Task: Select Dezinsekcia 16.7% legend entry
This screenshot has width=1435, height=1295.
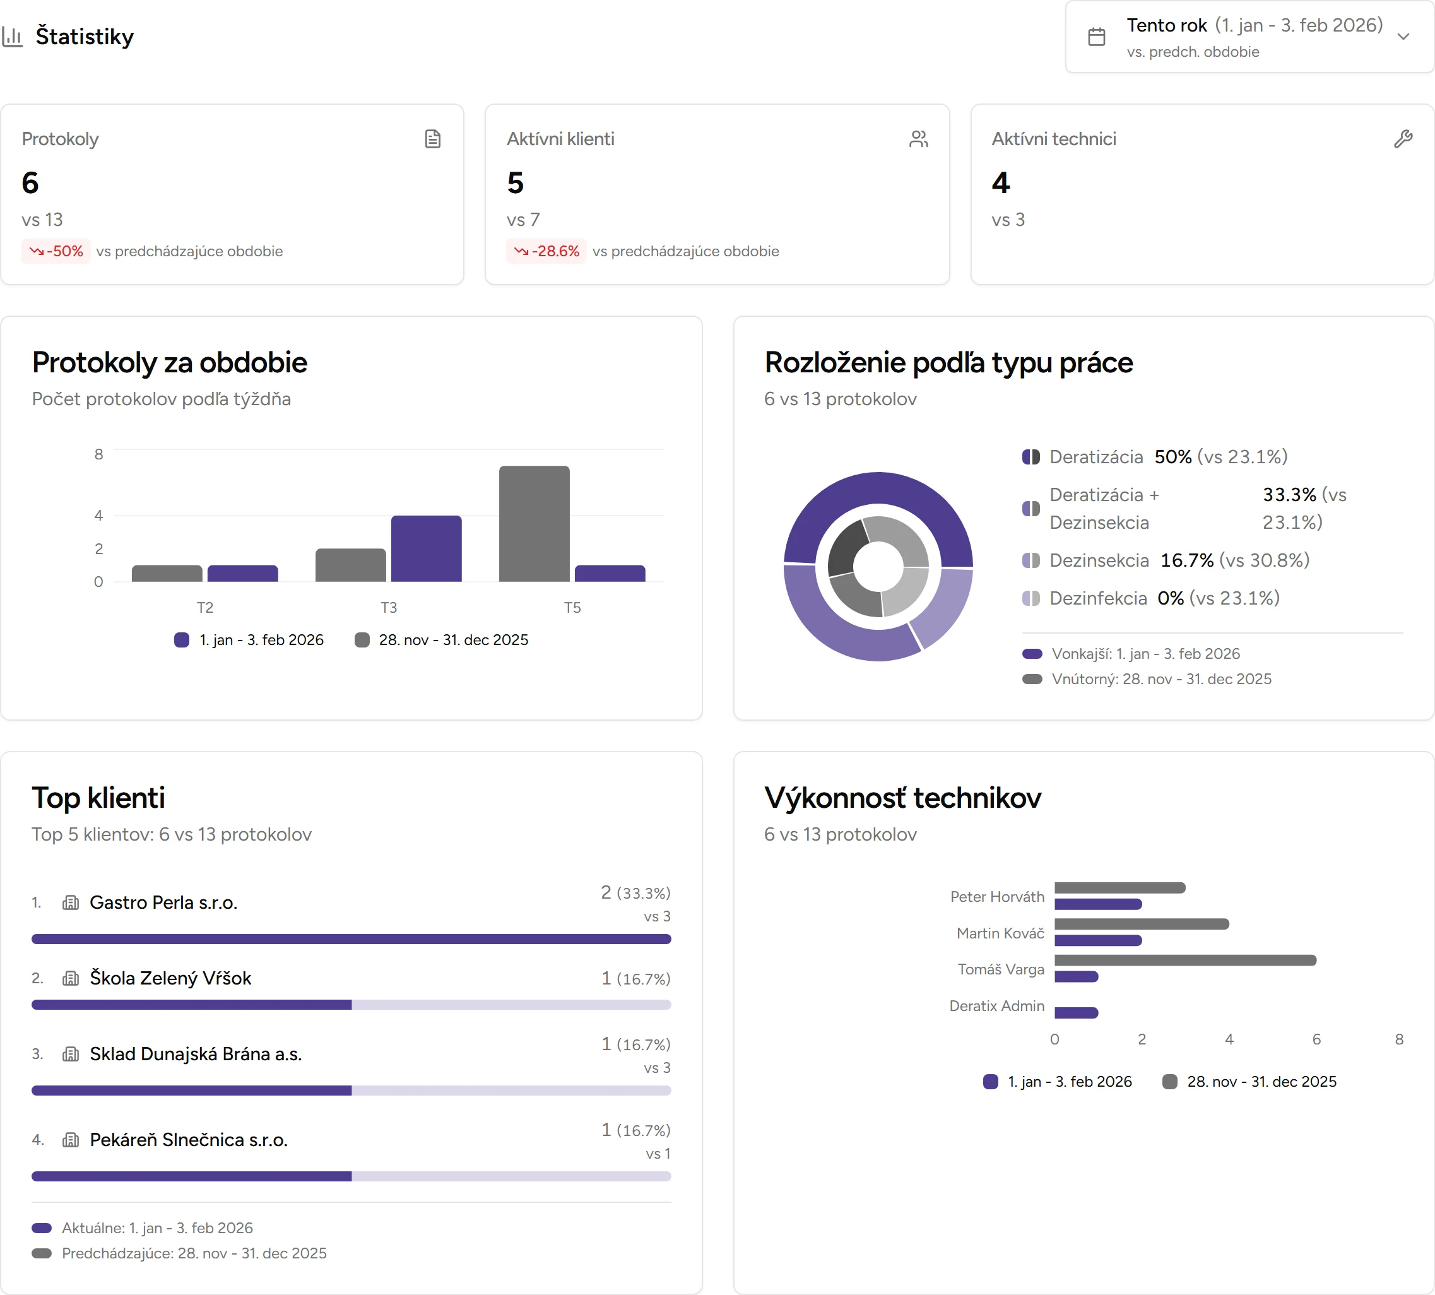Action: [x=1099, y=560]
